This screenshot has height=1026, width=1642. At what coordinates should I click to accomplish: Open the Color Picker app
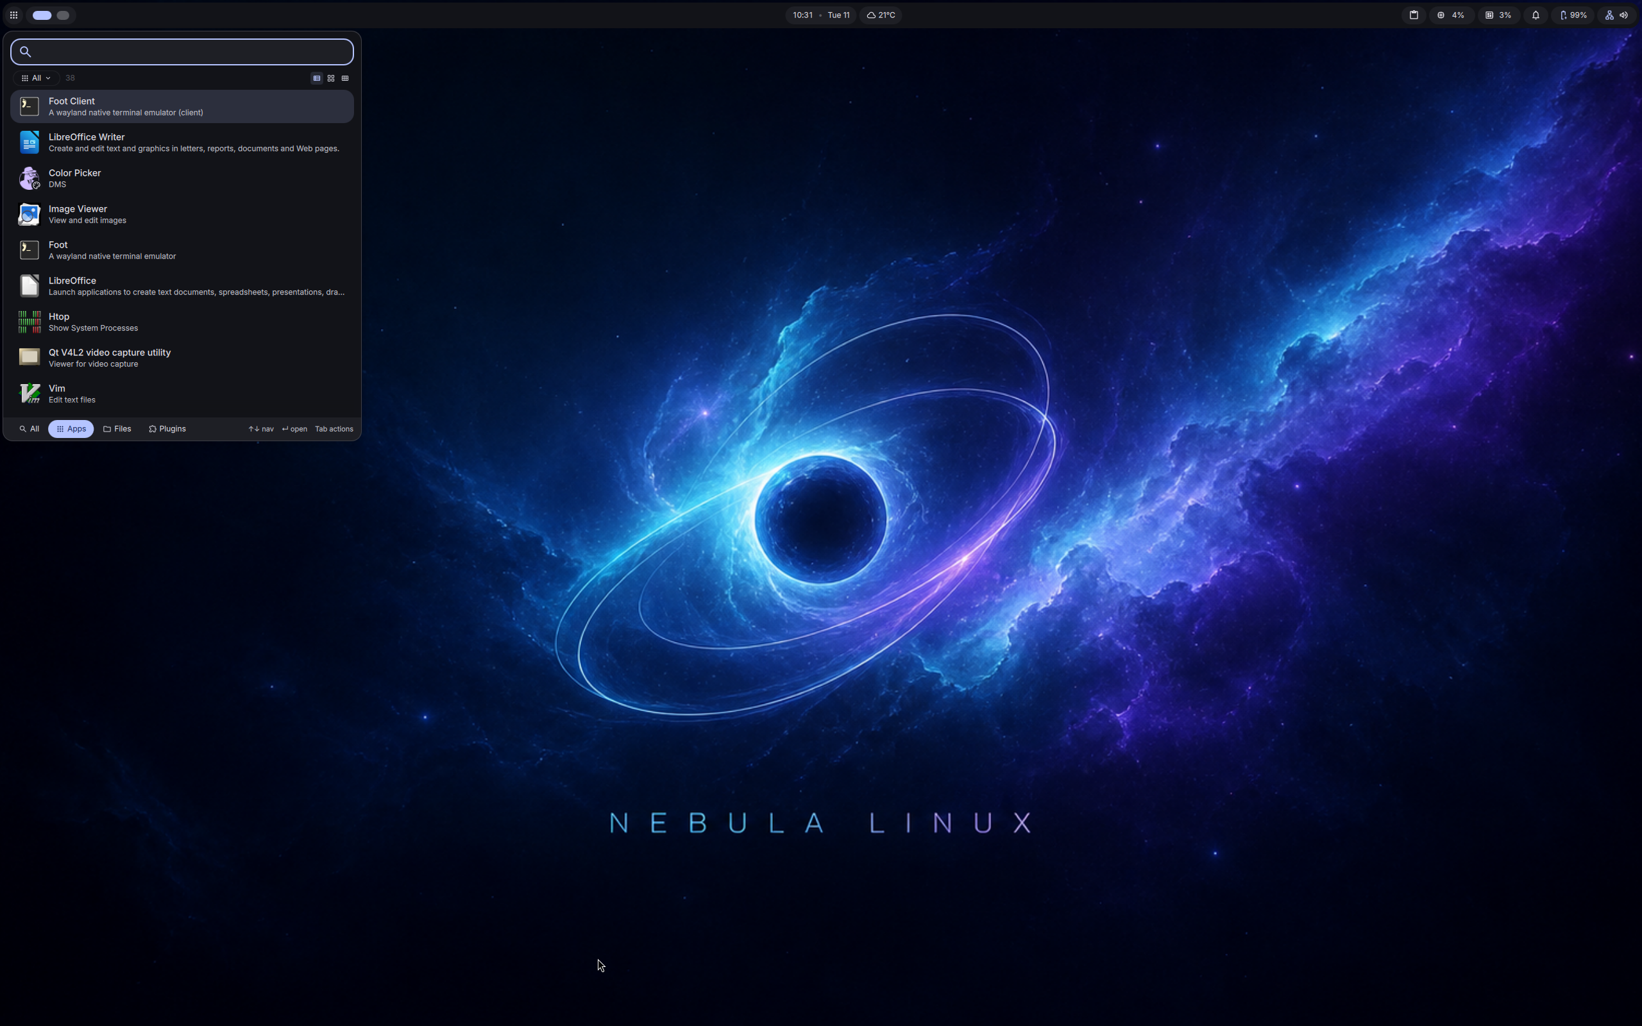[182, 178]
